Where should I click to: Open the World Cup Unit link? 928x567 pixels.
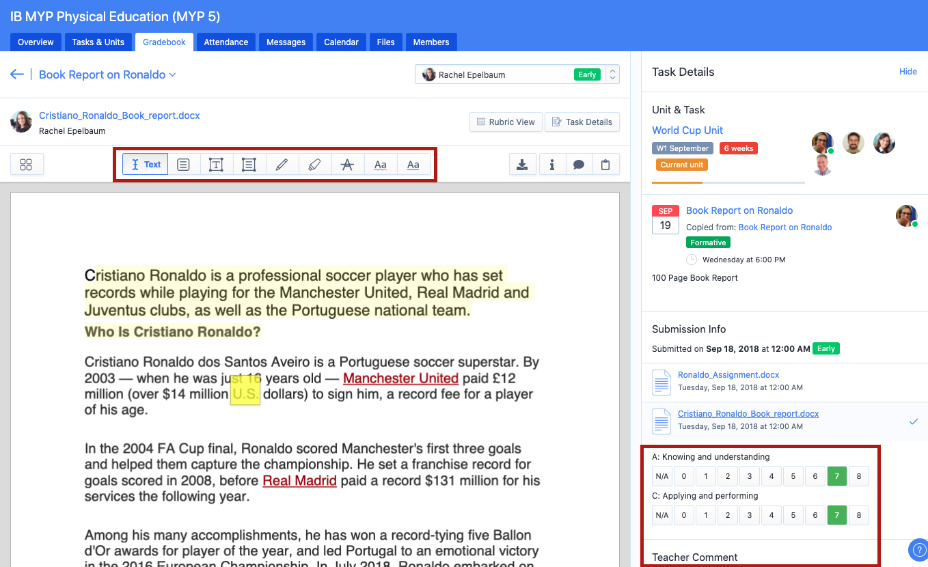pyautogui.click(x=687, y=130)
